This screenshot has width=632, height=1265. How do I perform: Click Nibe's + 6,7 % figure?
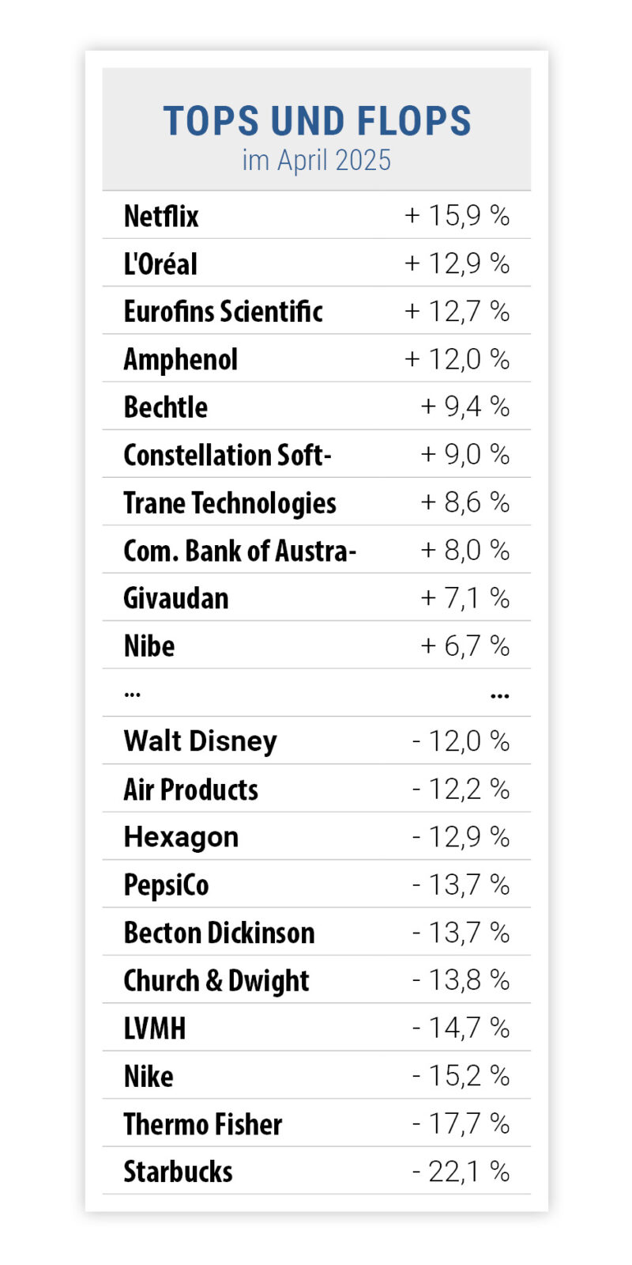[465, 646]
